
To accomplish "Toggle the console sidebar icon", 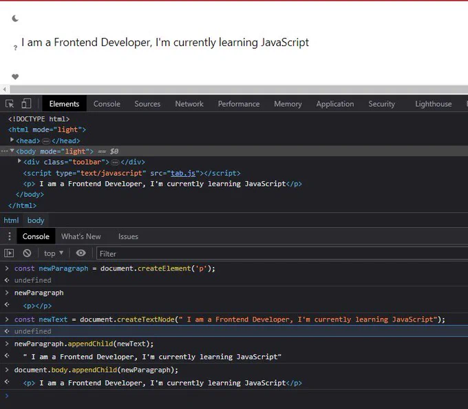I will (9, 253).
